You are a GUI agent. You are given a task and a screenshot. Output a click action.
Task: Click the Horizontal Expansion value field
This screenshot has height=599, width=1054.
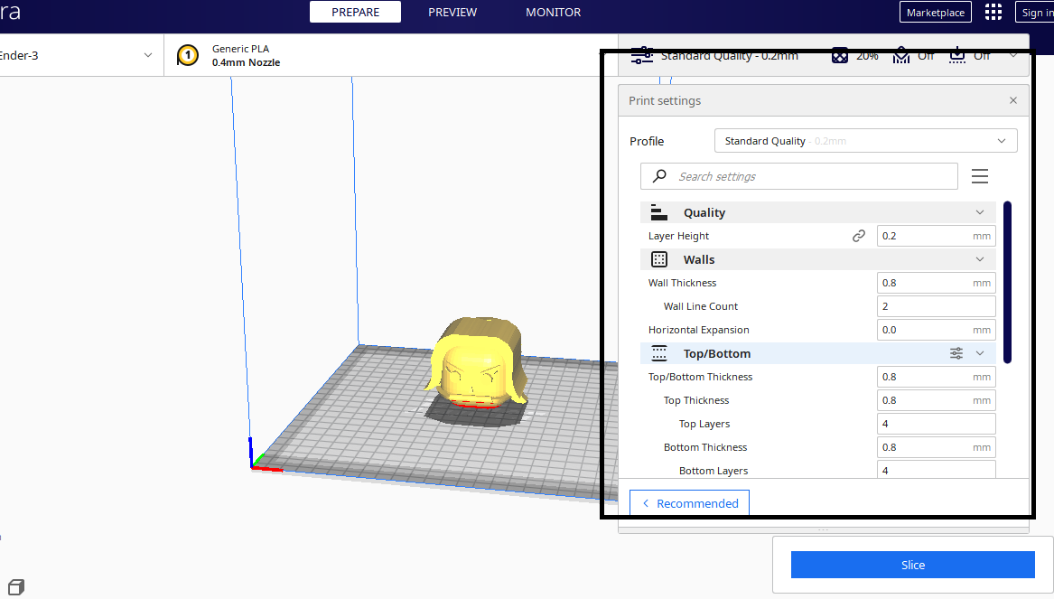[936, 330]
